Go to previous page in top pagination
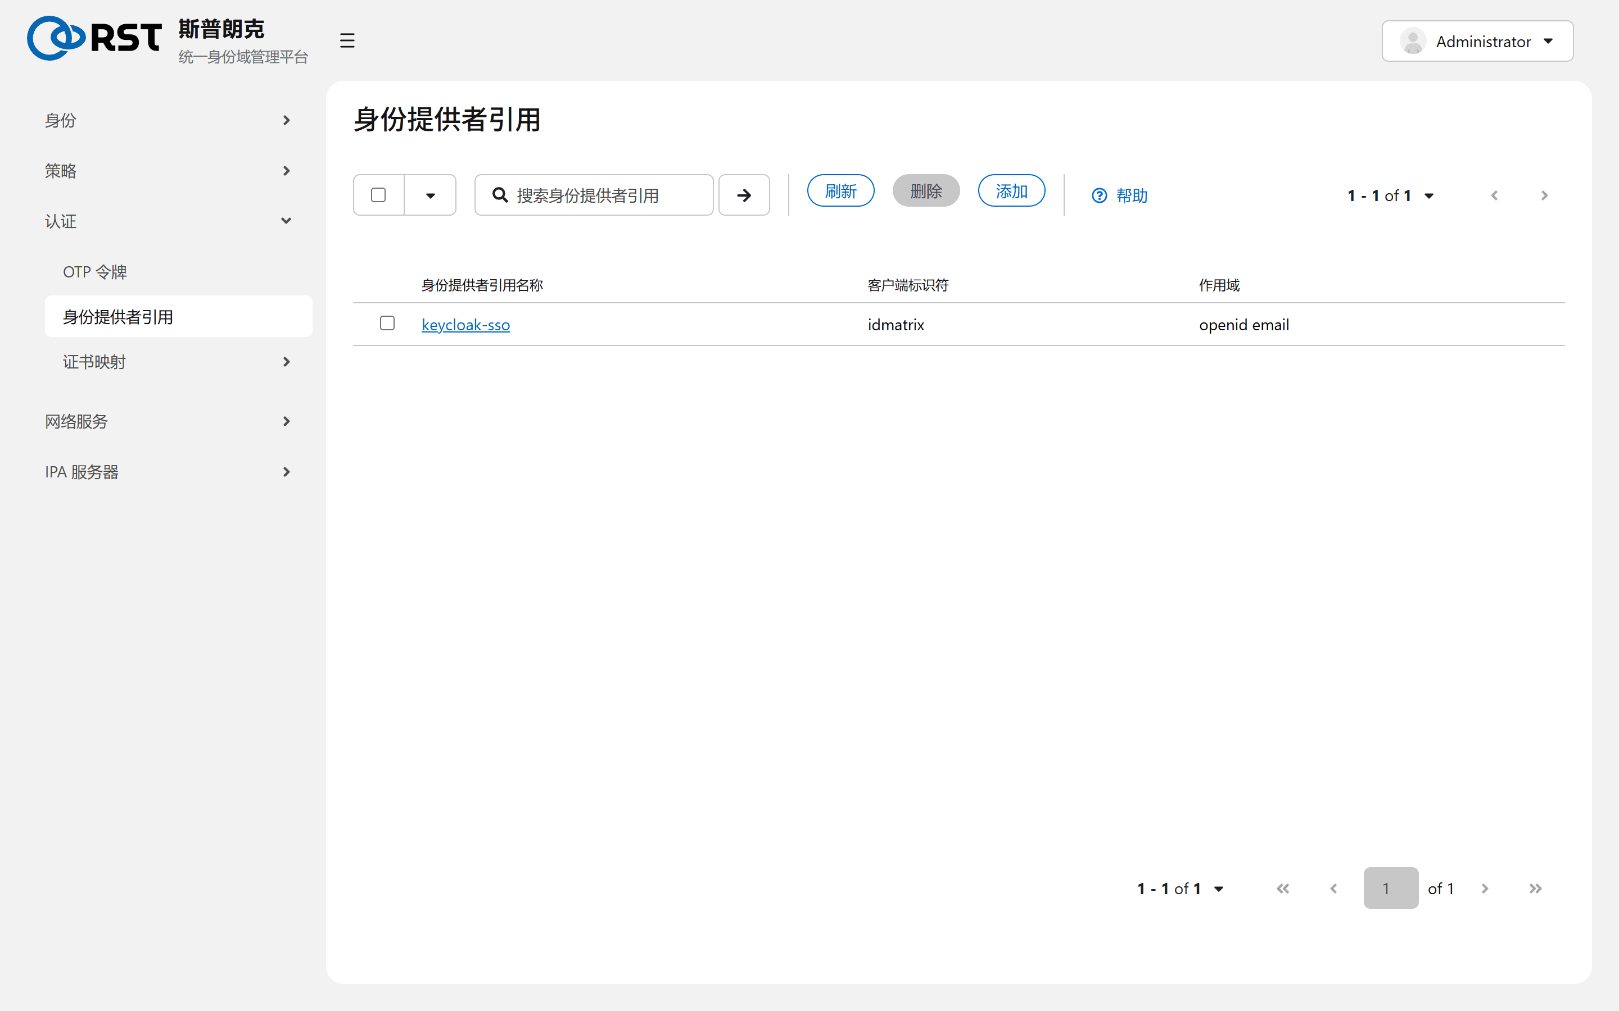1619x1011 pixels. point(1494,195)
